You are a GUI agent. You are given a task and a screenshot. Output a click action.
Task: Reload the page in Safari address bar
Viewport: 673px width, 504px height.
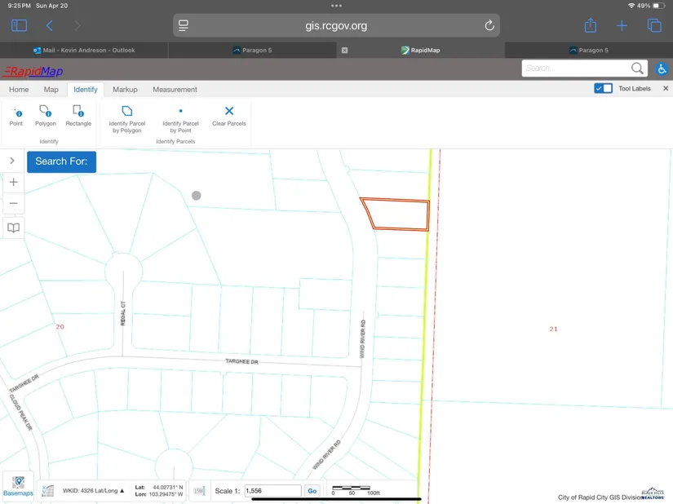click(489, 25)
